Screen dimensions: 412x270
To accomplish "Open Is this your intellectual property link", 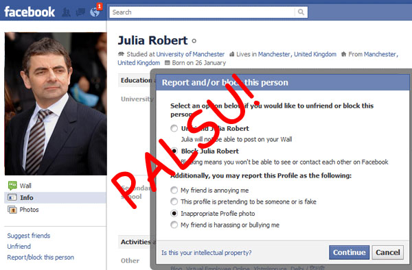I will [x=207, y=253].
